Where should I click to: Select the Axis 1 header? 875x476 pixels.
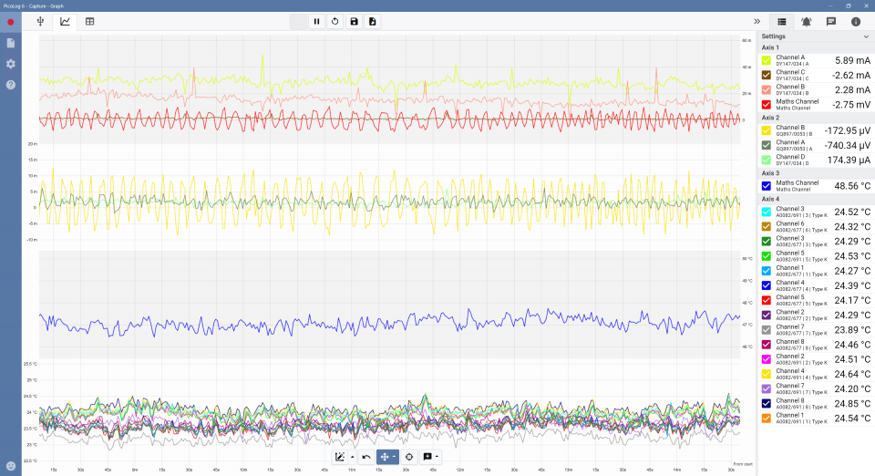770,47
